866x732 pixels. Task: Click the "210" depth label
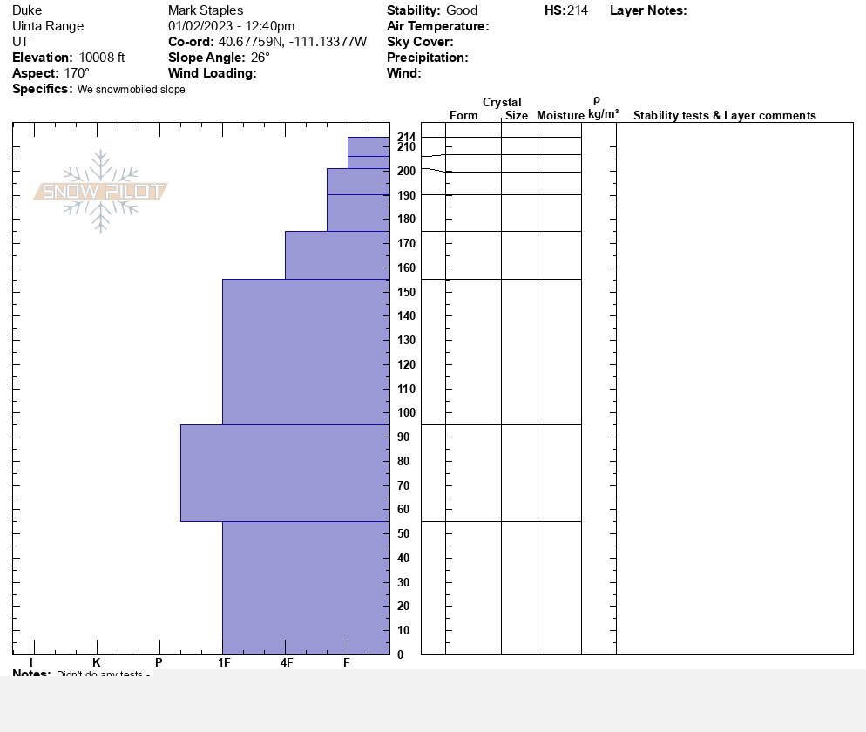[407, 146]
